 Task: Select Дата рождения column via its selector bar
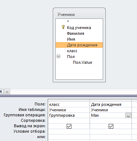(111, 100)
